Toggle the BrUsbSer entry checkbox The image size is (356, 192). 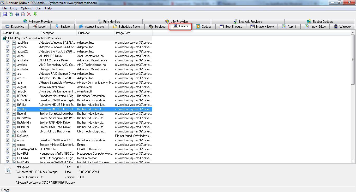tap(8, 127)
